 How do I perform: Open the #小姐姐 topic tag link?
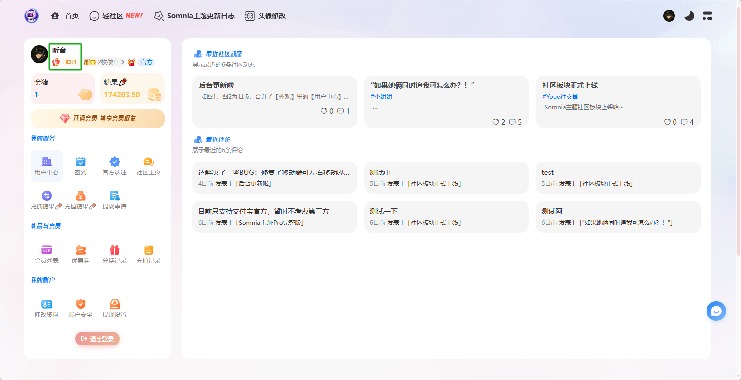[x=381, y=97]
